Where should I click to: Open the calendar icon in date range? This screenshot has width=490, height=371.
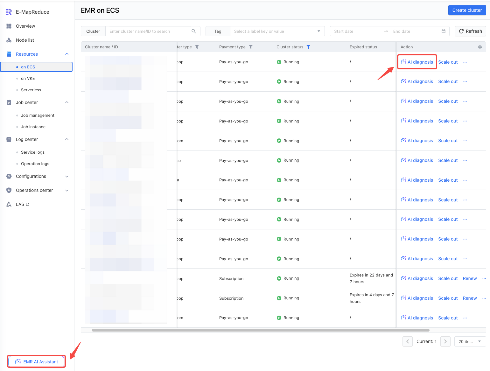[x=444, y=31]
